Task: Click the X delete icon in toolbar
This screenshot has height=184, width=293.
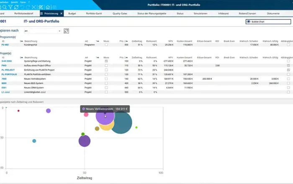Action: [33, 7]
